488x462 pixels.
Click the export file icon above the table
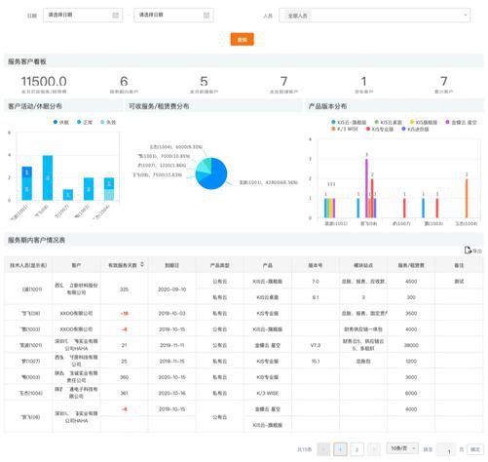click(x=468, y=250)
